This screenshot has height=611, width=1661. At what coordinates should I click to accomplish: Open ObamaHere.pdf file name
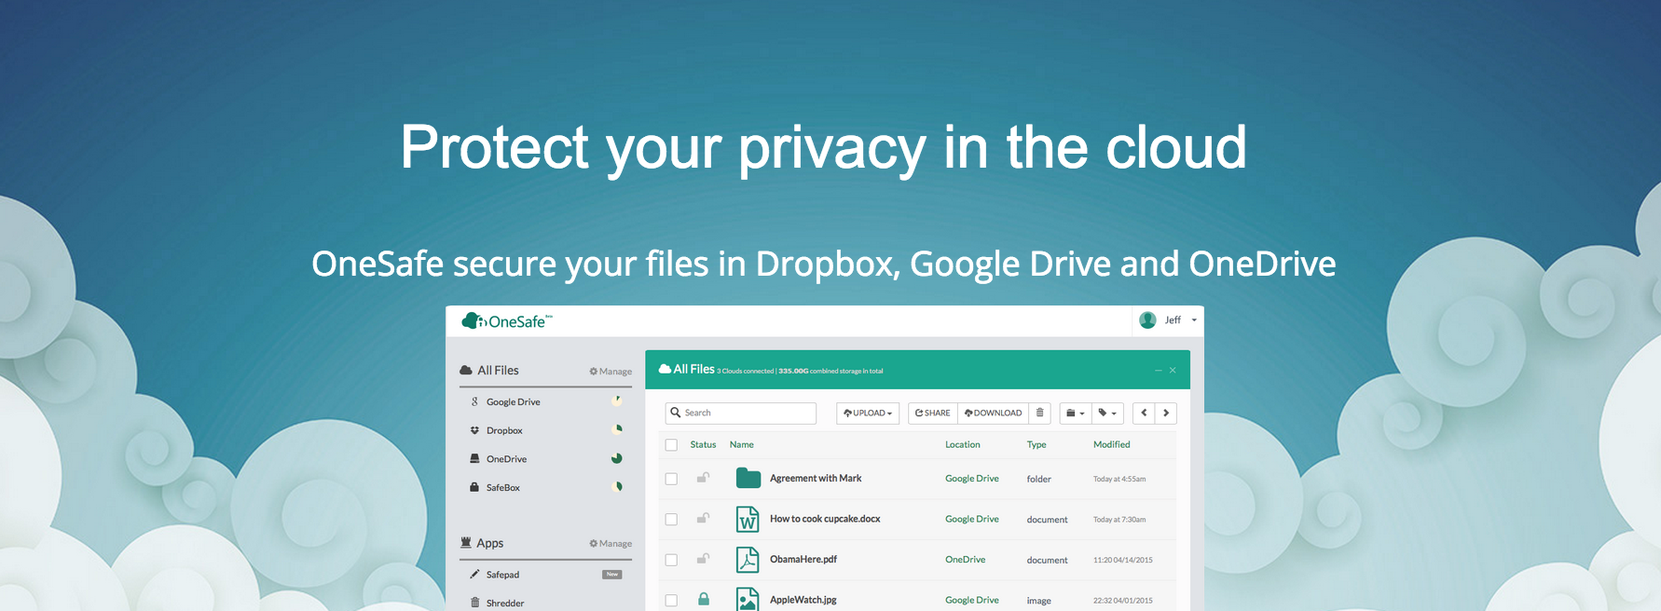point(803,560)
